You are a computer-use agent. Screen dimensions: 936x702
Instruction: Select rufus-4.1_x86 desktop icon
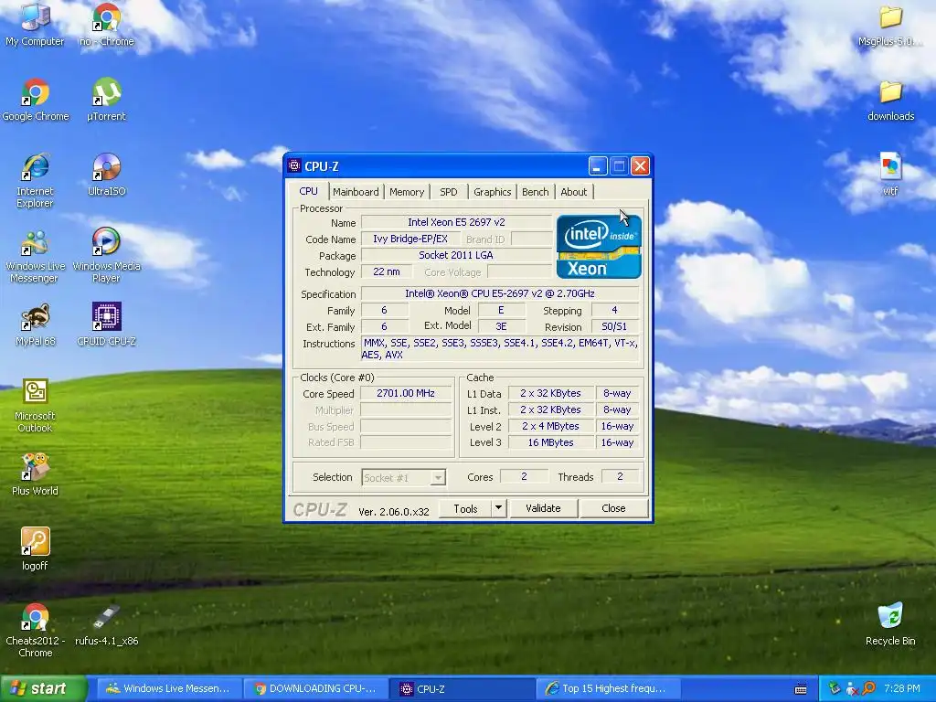coord(106,624)
